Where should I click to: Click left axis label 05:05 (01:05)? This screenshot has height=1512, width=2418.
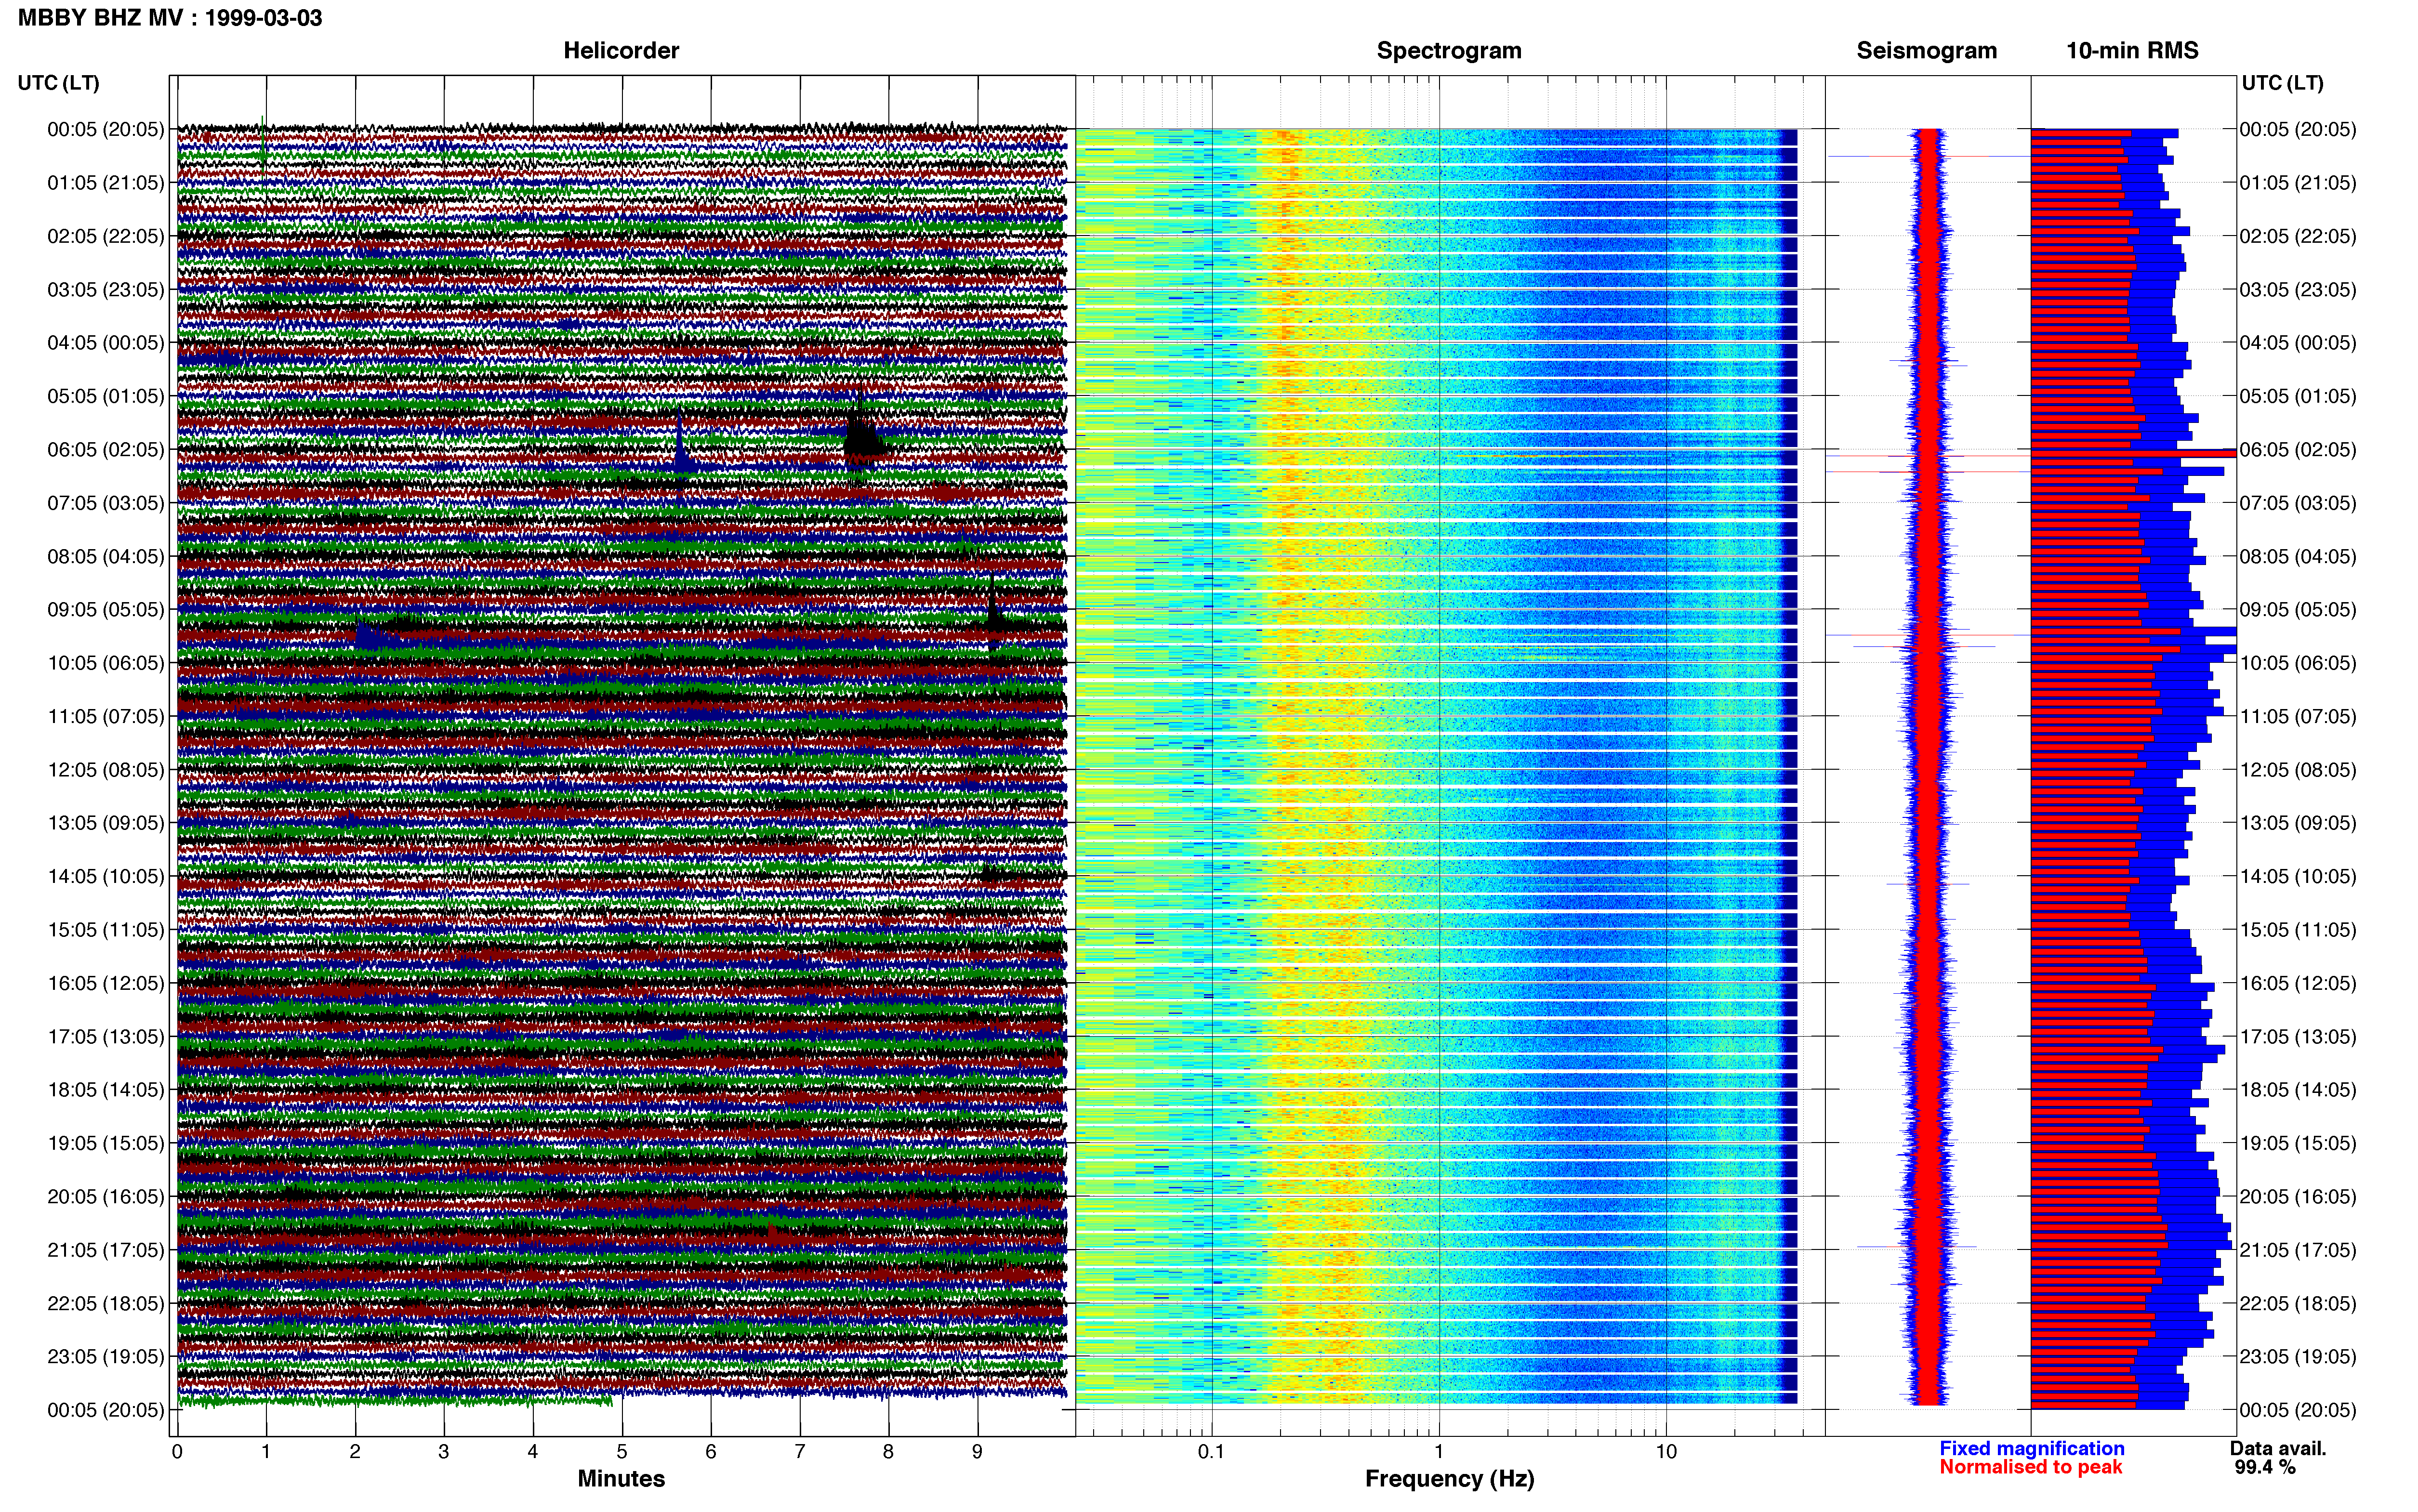106,396
